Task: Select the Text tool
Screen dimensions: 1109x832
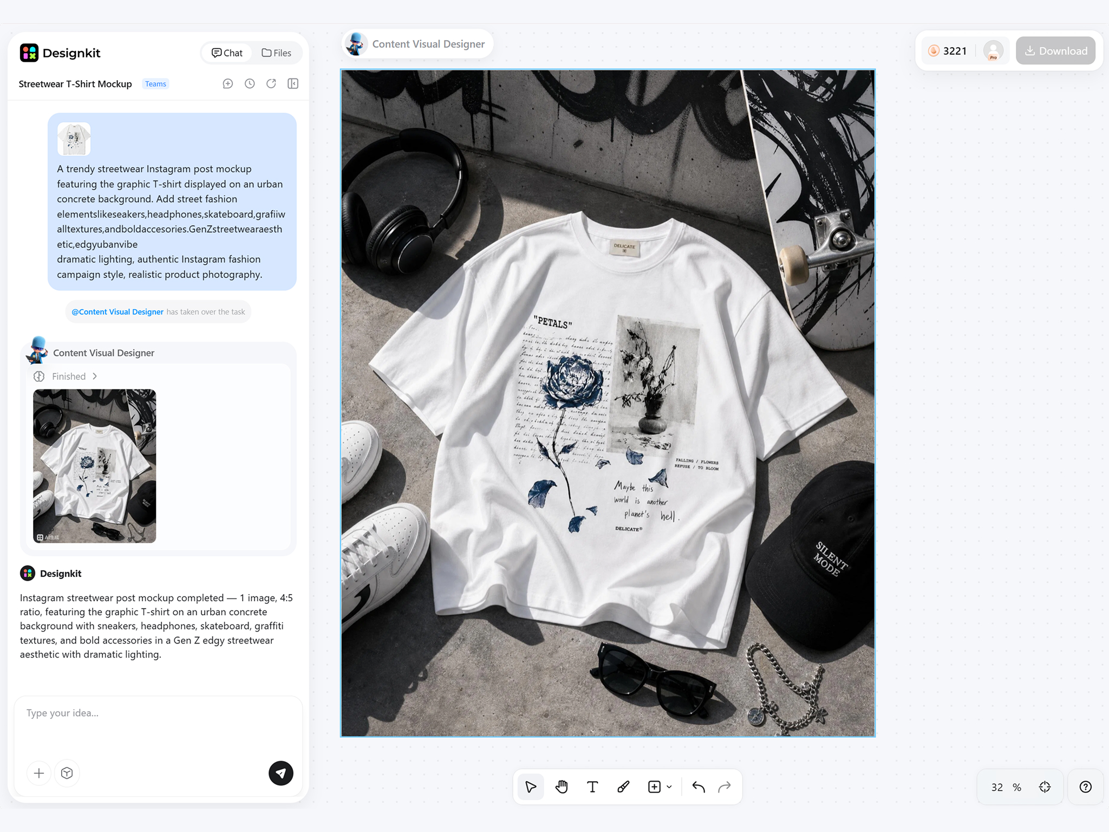Action: 592,787
